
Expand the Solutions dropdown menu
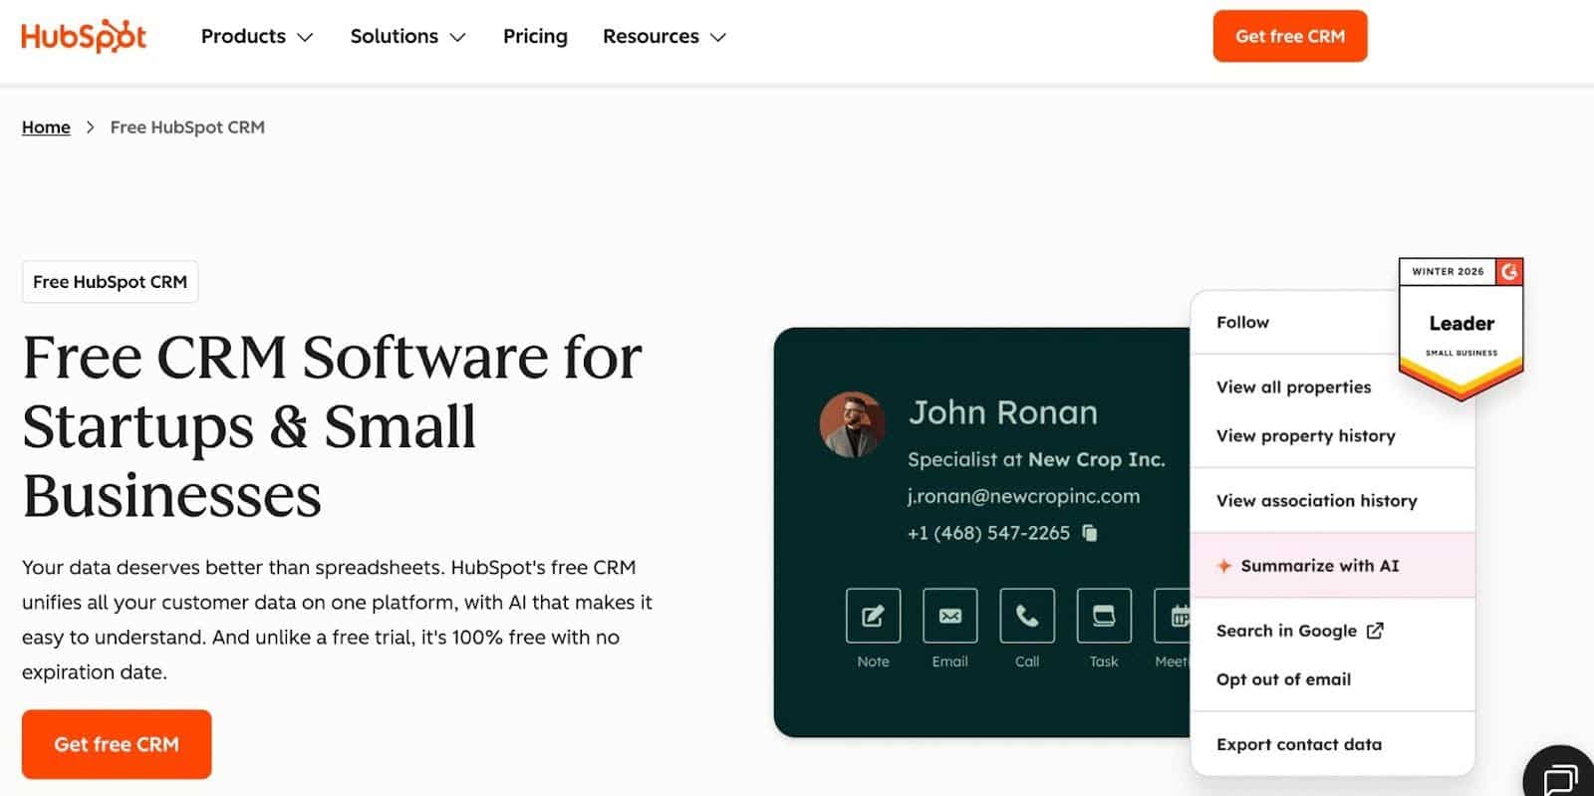[x=407, y=37]
